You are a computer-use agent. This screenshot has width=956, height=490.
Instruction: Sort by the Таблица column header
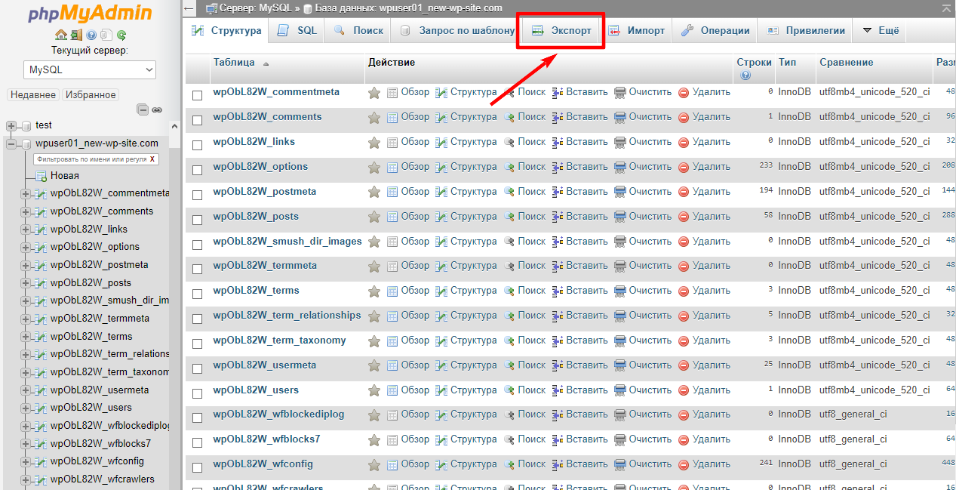pyautogui.click(x=234, y=63)
